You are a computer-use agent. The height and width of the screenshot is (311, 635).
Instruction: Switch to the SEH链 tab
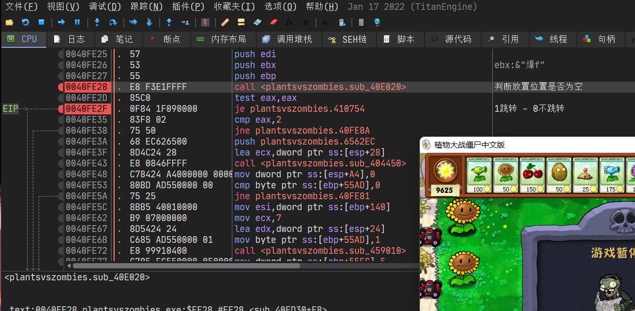(x=348, y=39)
